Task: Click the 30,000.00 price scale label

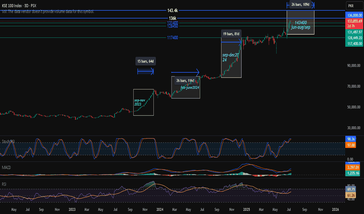Action: 354,128
